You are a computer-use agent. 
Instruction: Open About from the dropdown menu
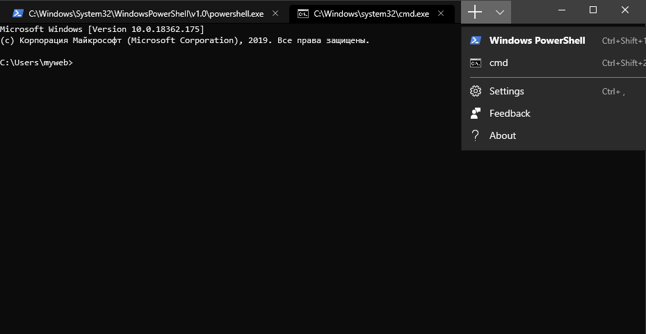click(x=554, y=135)
